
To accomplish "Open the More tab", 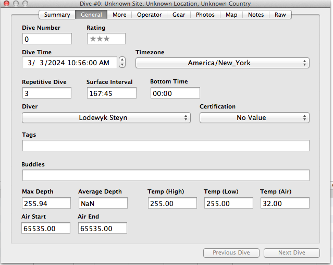I will tap(119, 15).
